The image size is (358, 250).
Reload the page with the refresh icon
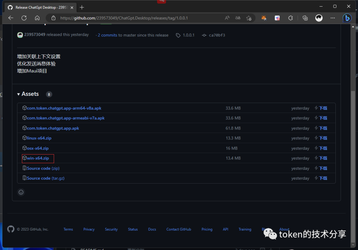(x=24, y=18)
